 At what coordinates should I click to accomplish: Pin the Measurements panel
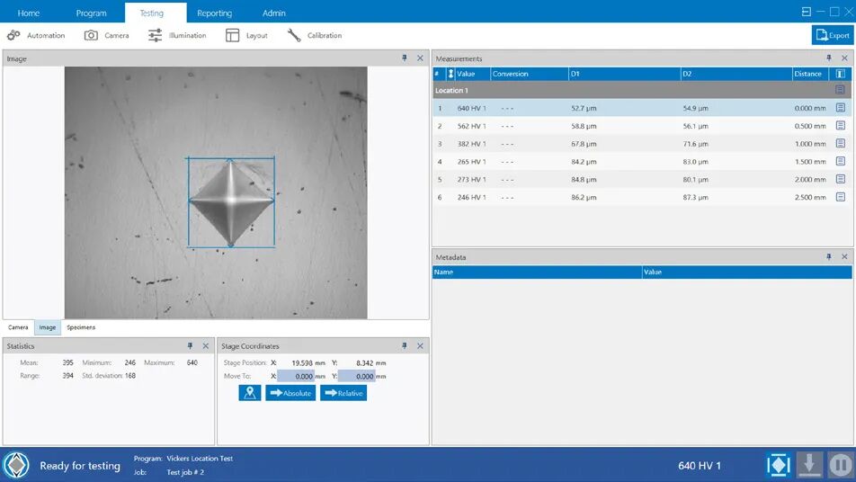click(829, 58)
